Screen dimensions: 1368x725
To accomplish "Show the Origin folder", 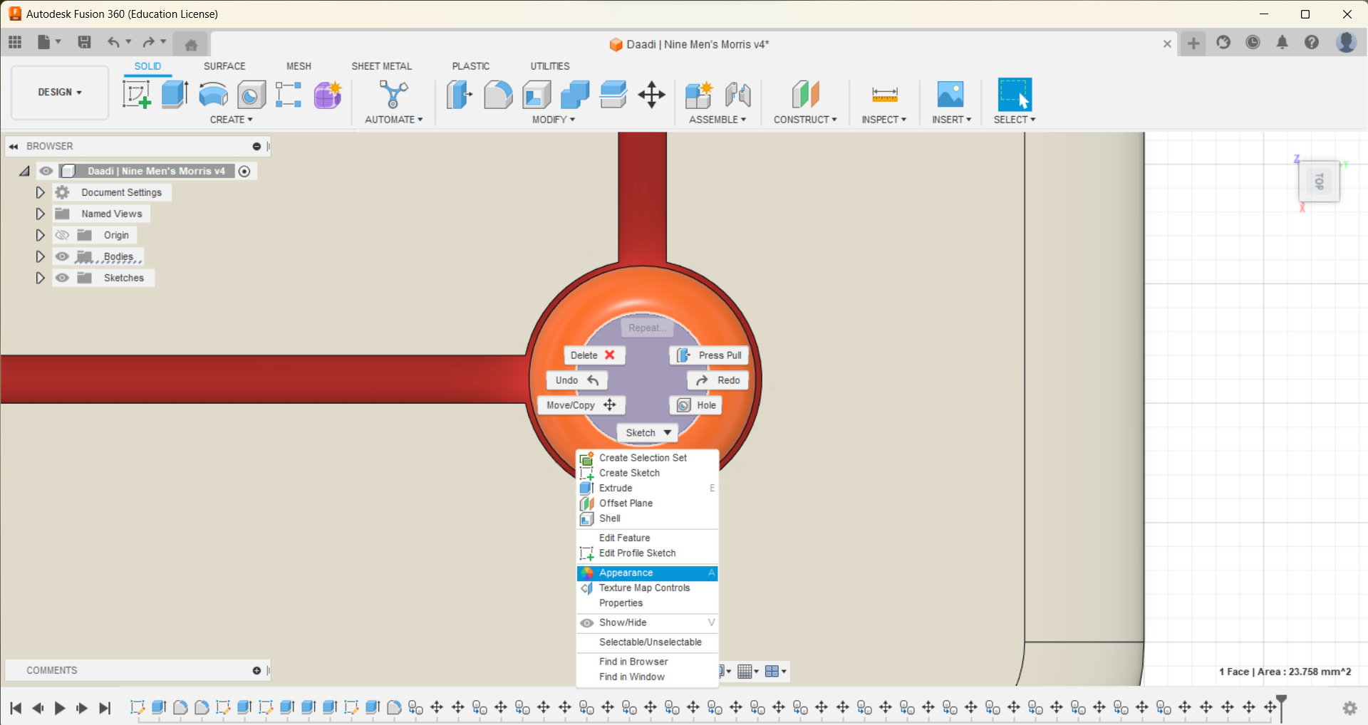I will 63,235.
